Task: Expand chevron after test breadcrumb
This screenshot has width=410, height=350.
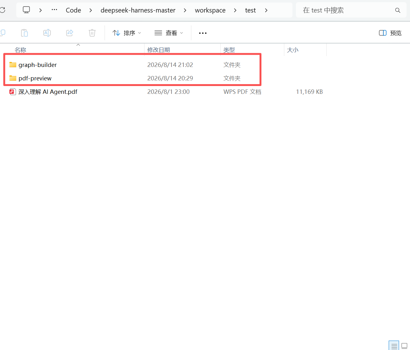Action: [x=266, y=10]
